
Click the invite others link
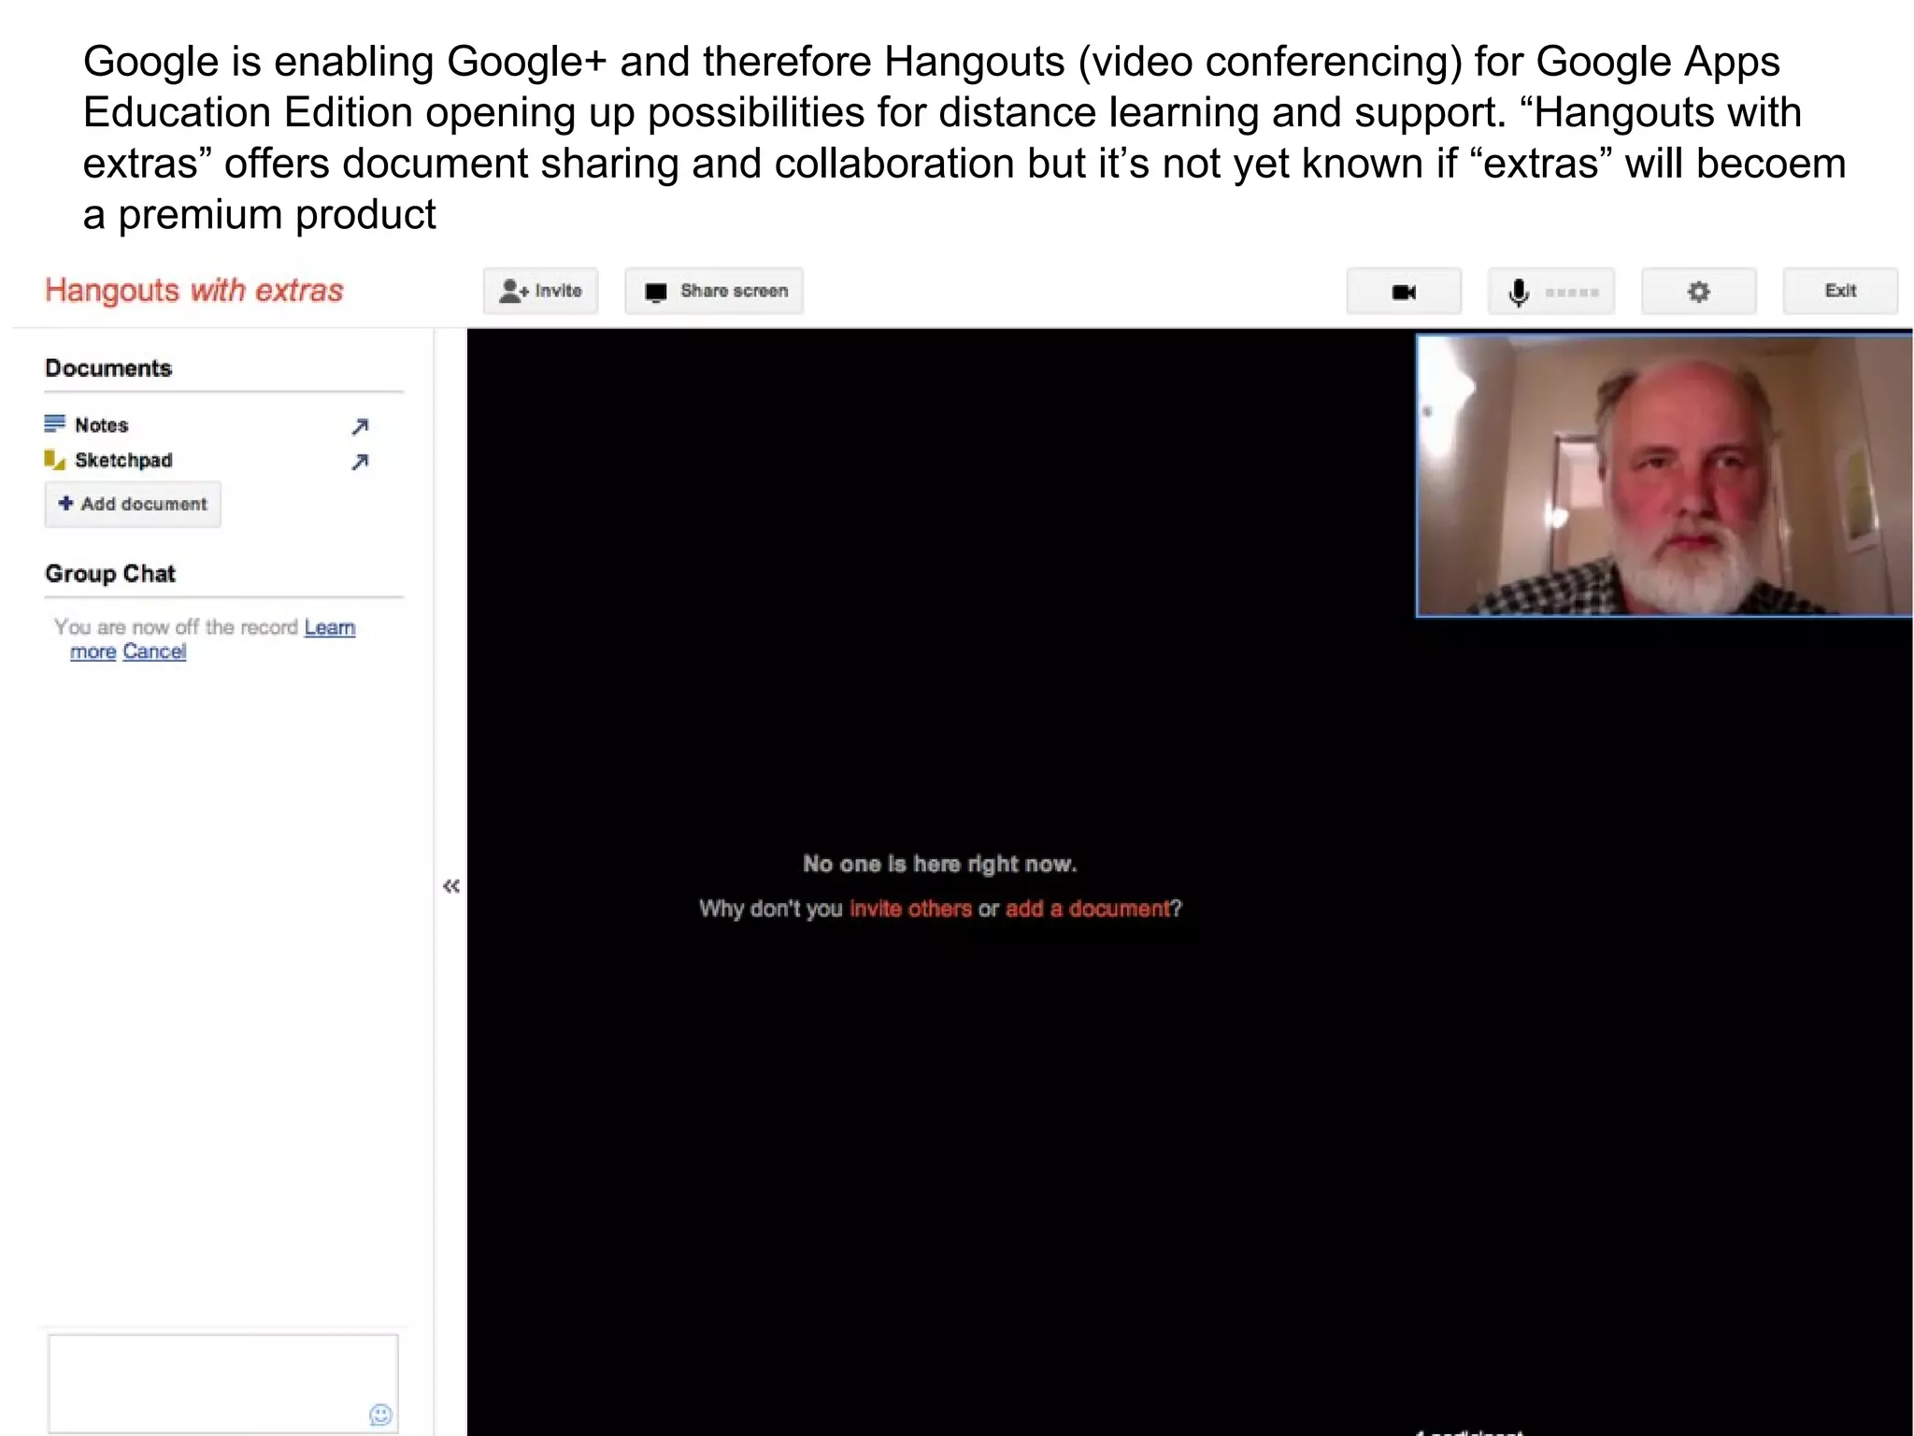[910, 909]
